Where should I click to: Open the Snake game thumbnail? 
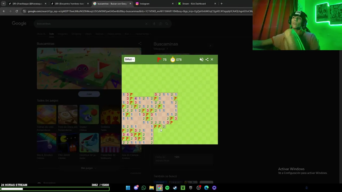click(x=89, y=114)
